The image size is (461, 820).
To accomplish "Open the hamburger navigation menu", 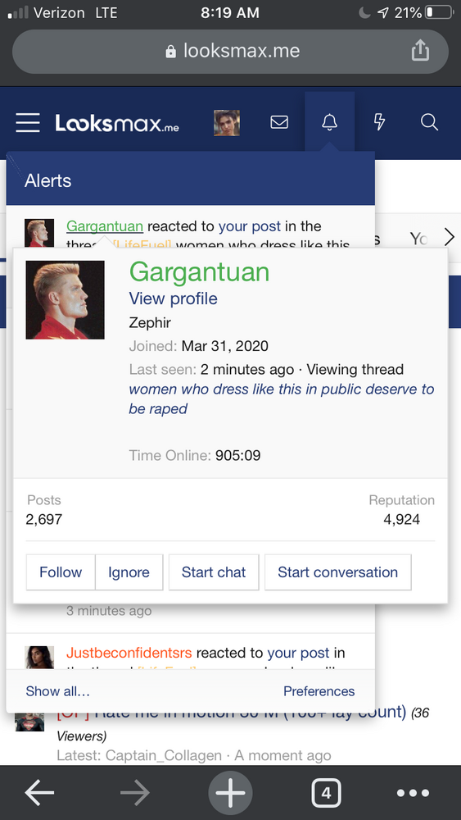I will (x=28, y=123).
